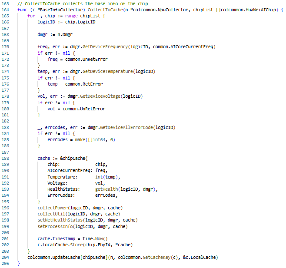This screenshot has width=286, height=268.
Task: Click the 'Temperature:' field name
Action: 63,177
